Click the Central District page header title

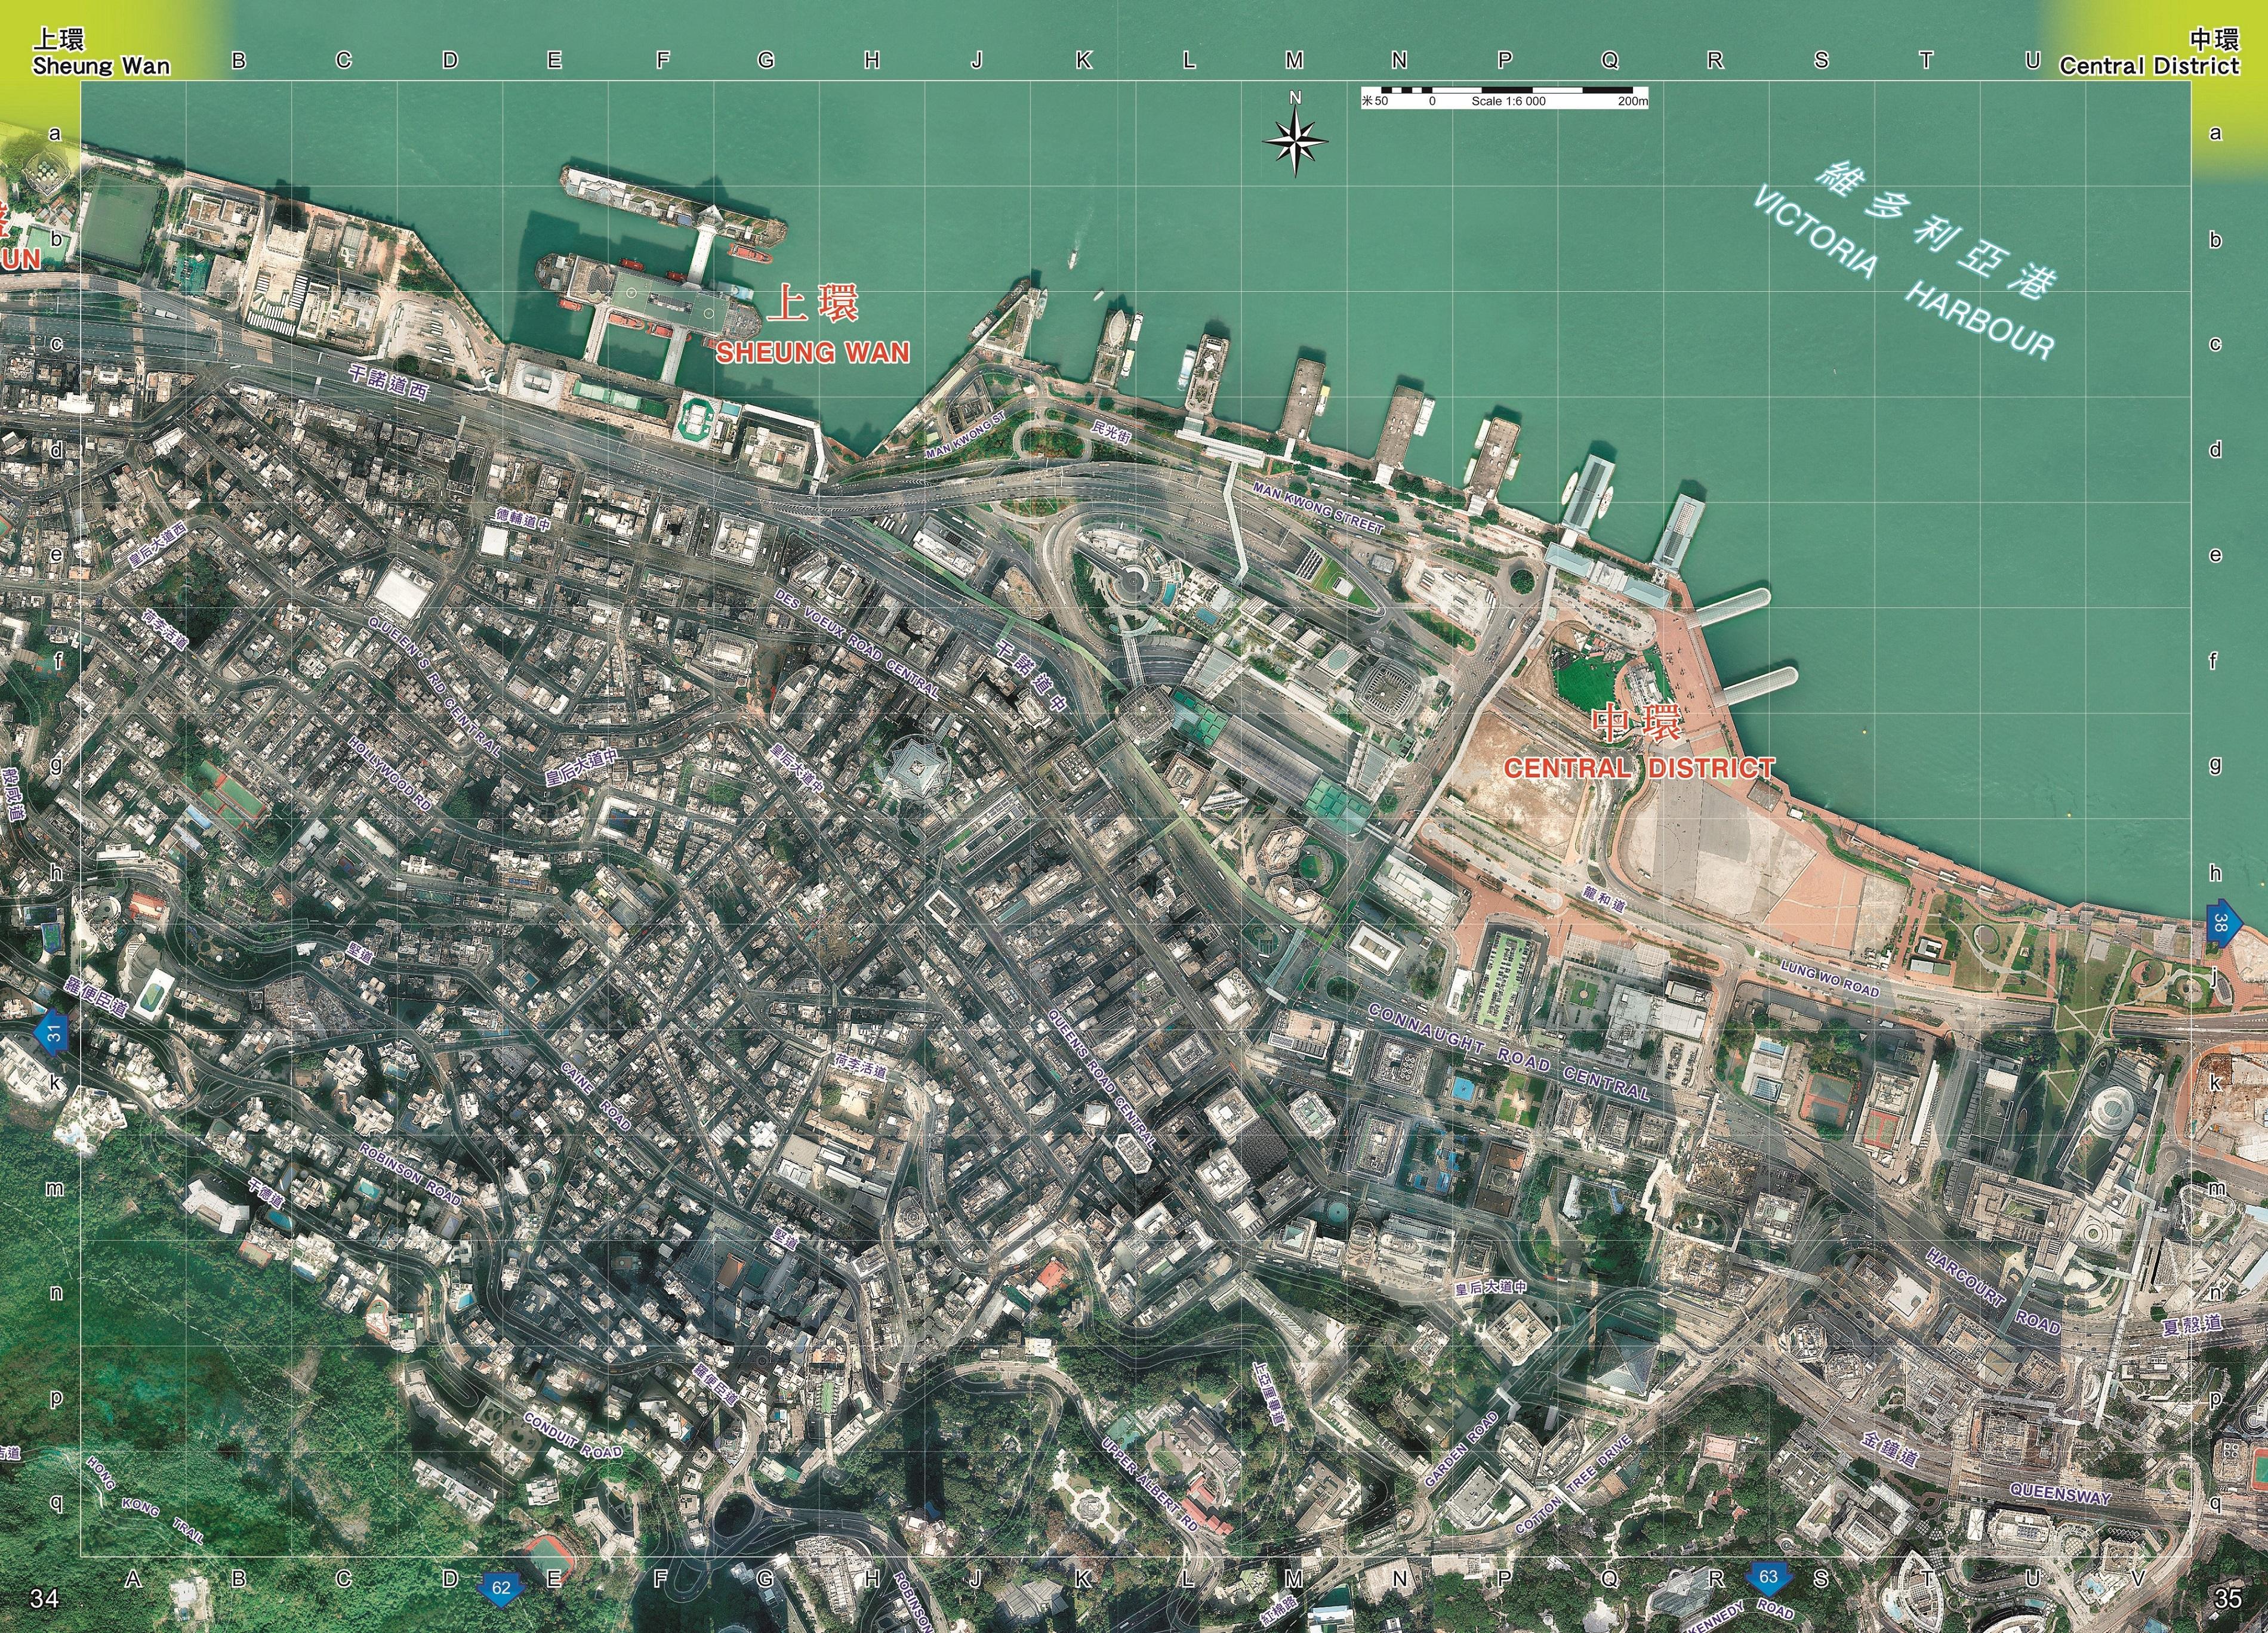pos(2149,66)
